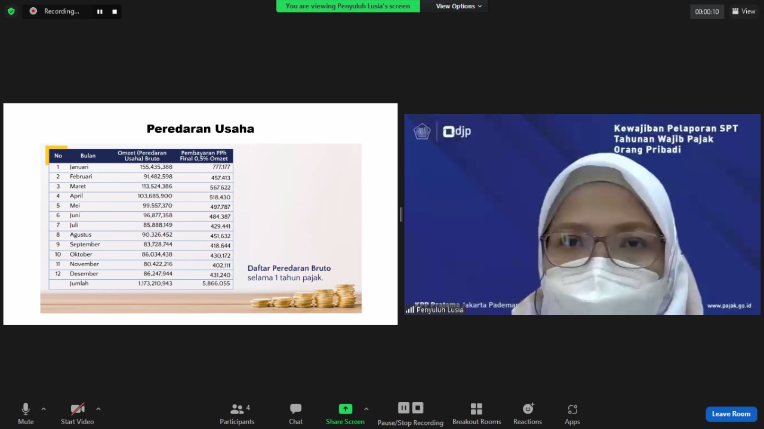764x429 pixels.
Task: Expand video settings arrow beside Start Video
Action: [x=98, y=409]
